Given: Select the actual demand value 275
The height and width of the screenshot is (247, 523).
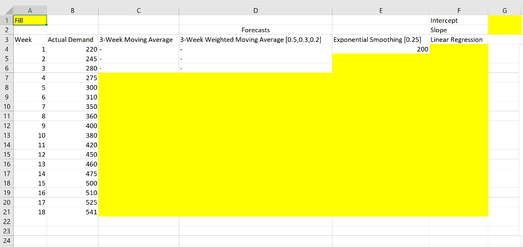Looking at the screenshot, I should click(73, 78).
